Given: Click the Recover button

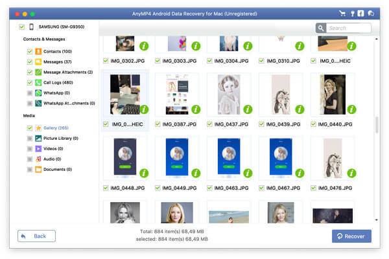Looking at the screenshot, I should pos(351,236).
